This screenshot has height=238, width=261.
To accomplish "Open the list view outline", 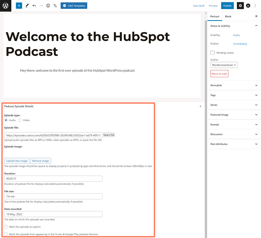I will [x=55, y=6].
